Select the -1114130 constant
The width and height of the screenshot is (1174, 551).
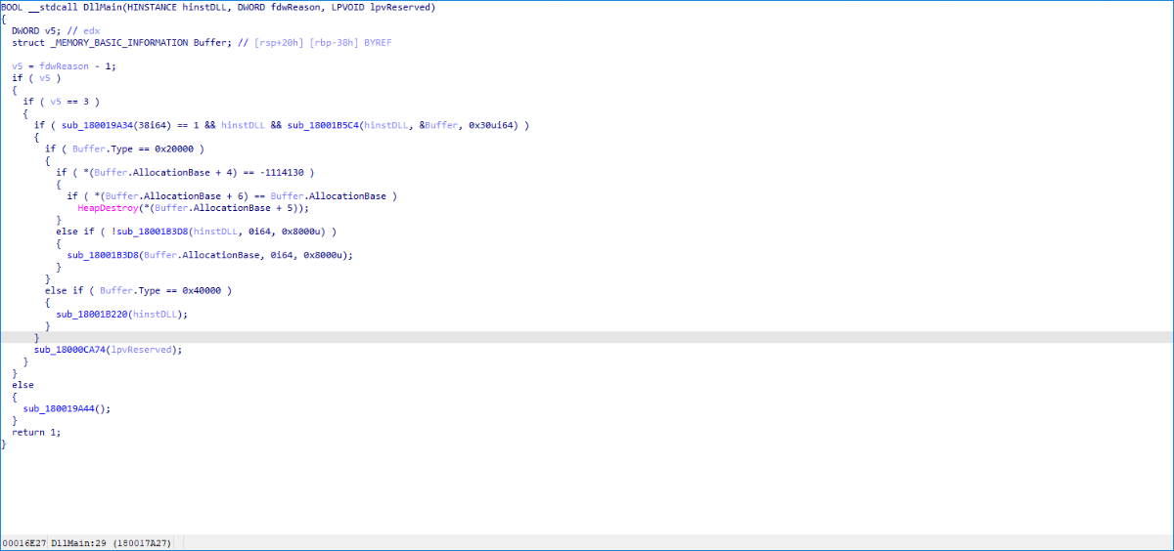(285, 172)
